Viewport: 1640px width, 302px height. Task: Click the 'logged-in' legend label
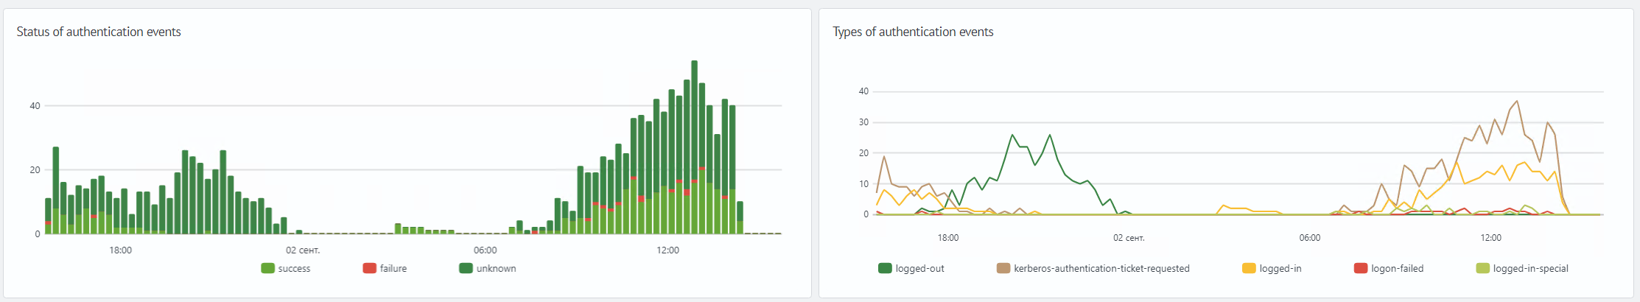coord(1280,269)
